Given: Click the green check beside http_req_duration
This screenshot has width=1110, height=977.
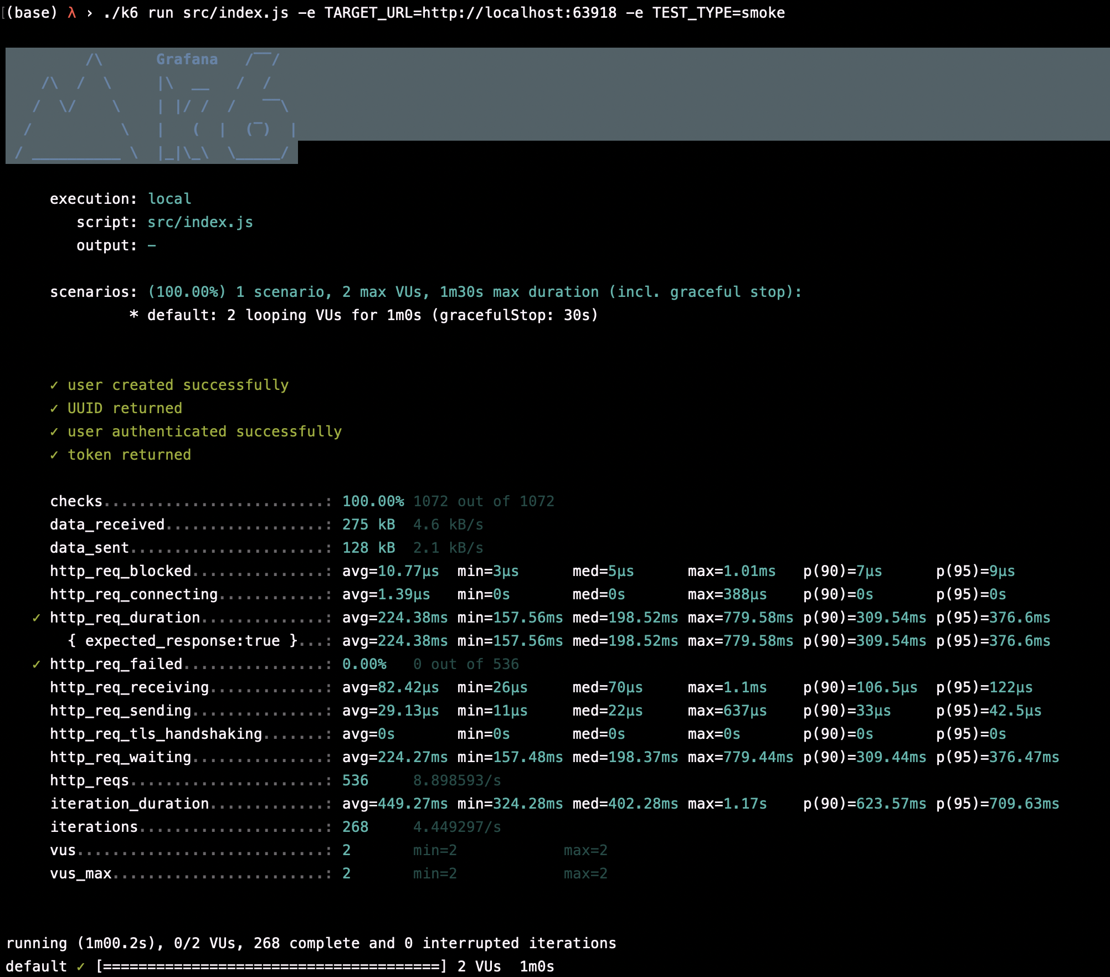Looking at the screenshot, I should [x=37, y=618].
